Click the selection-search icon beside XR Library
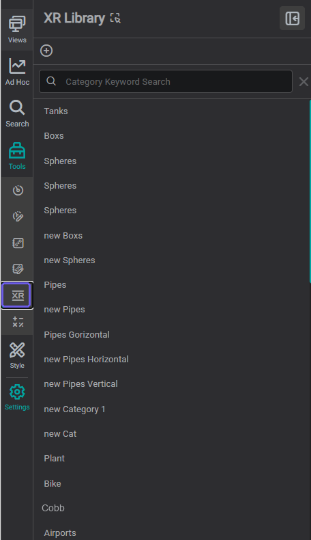Image resolution: width=311 pixels, height=540 pixels. pos(115,18)
